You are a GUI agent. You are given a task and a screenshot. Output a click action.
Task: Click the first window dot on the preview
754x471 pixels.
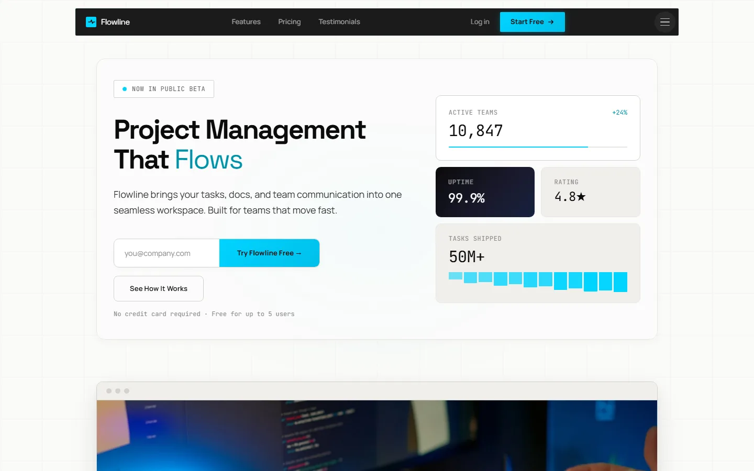tap(109, 390)
